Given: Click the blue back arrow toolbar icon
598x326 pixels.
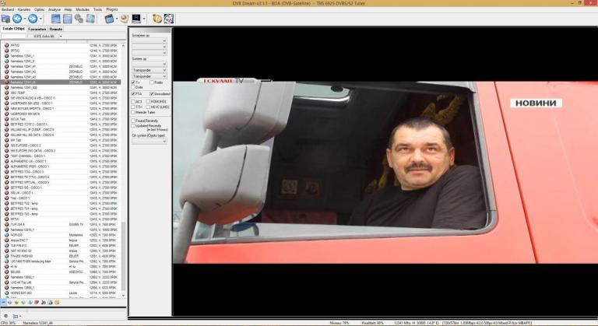Looking at the screenshot, I should click(17, 18).
